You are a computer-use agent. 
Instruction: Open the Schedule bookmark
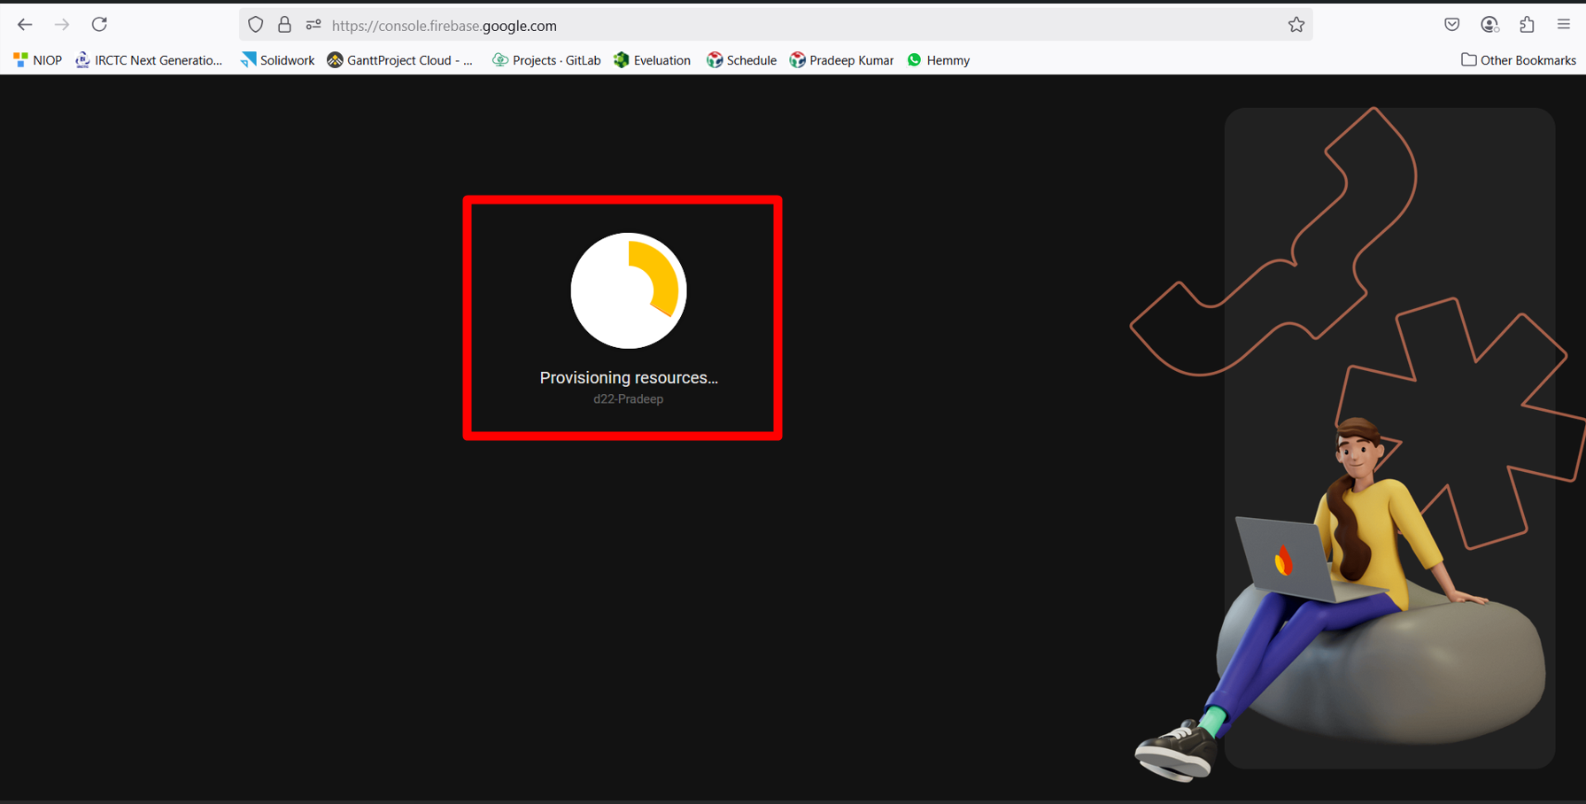(x=742, y=60)
